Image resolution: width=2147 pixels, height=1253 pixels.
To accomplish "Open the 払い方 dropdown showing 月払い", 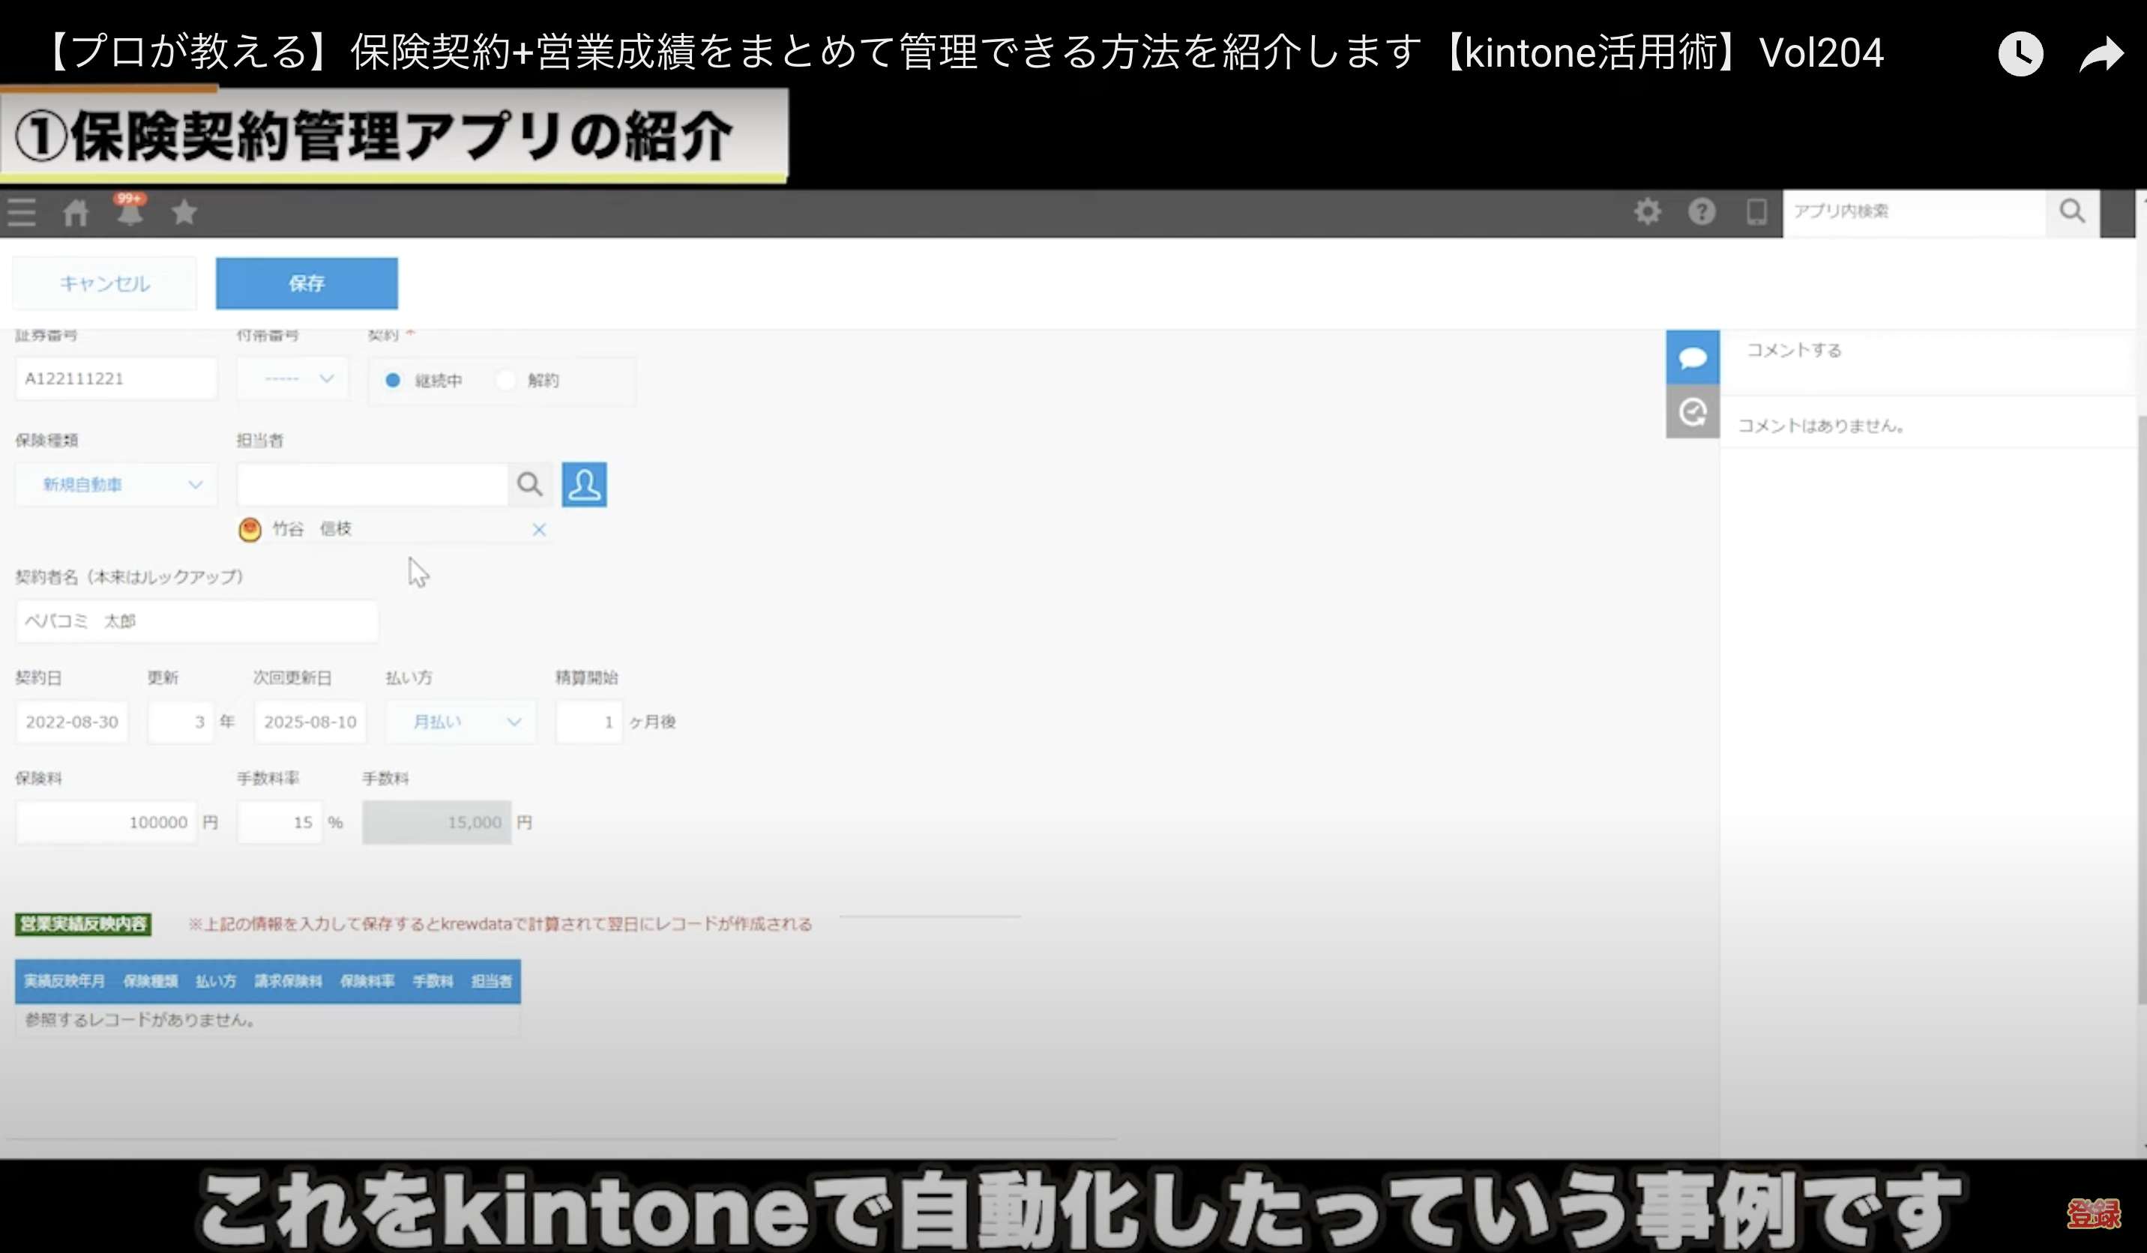I will tap(462, 722).
